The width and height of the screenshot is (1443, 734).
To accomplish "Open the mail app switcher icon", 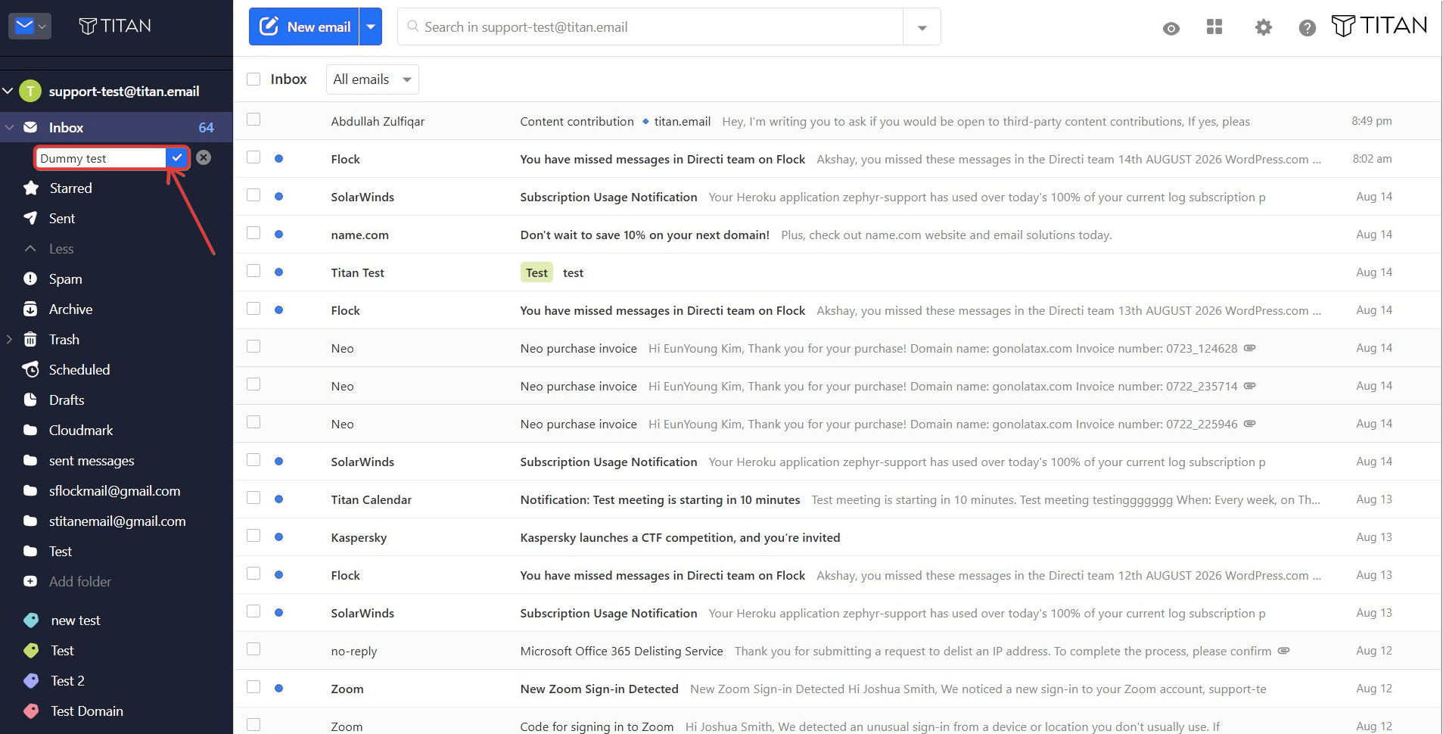I will [x=30, y=26].
